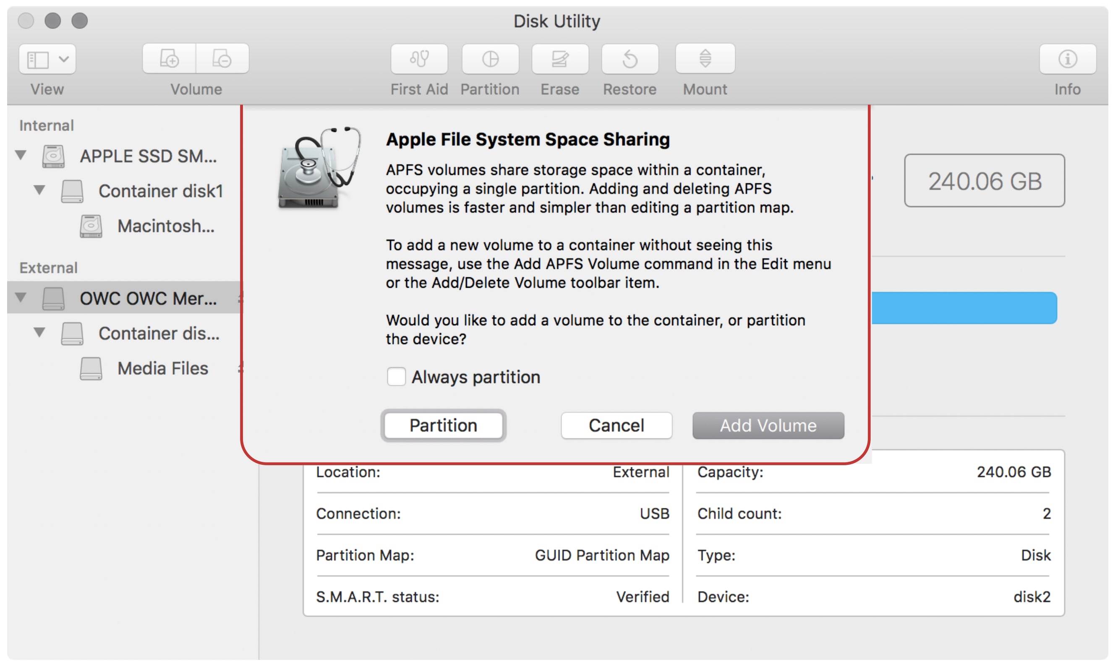Click the First Aid stethoscope toolbar icon
This screenshot has height=667, width=1118.
[x=419, y=59]
